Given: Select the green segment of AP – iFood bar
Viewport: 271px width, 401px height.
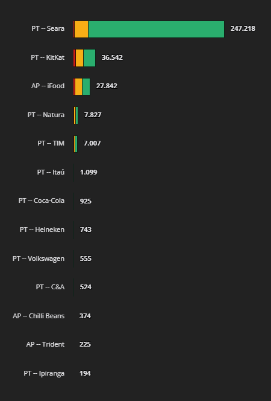Looking at the screenshot, I should 86,87.
